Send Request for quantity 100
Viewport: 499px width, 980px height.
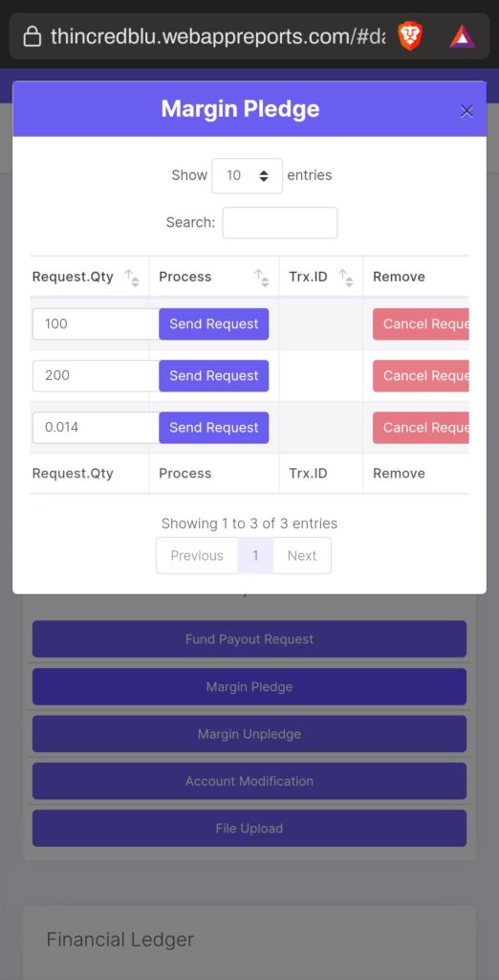point(213,323)
